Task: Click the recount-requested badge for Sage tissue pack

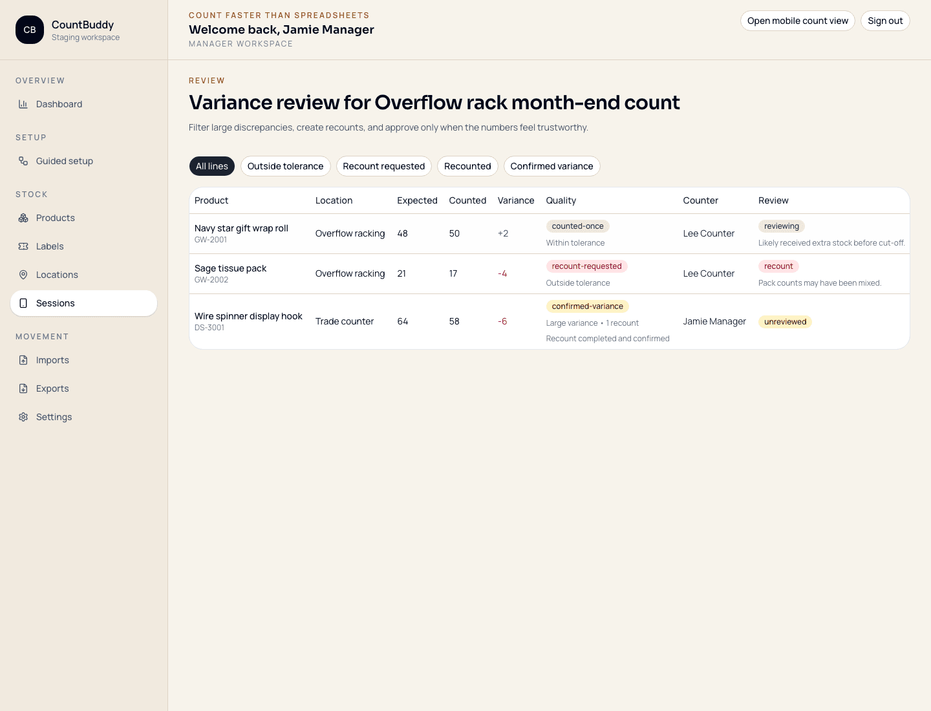Action: click(x=586, y=266)
